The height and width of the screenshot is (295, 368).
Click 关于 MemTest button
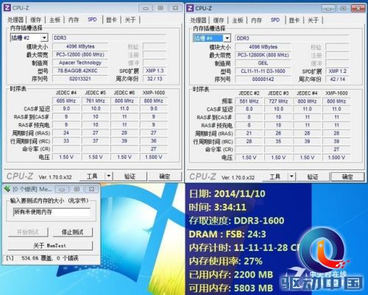tap(50, 245)
